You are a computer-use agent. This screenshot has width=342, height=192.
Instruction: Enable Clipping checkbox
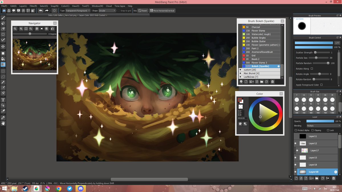312,130
